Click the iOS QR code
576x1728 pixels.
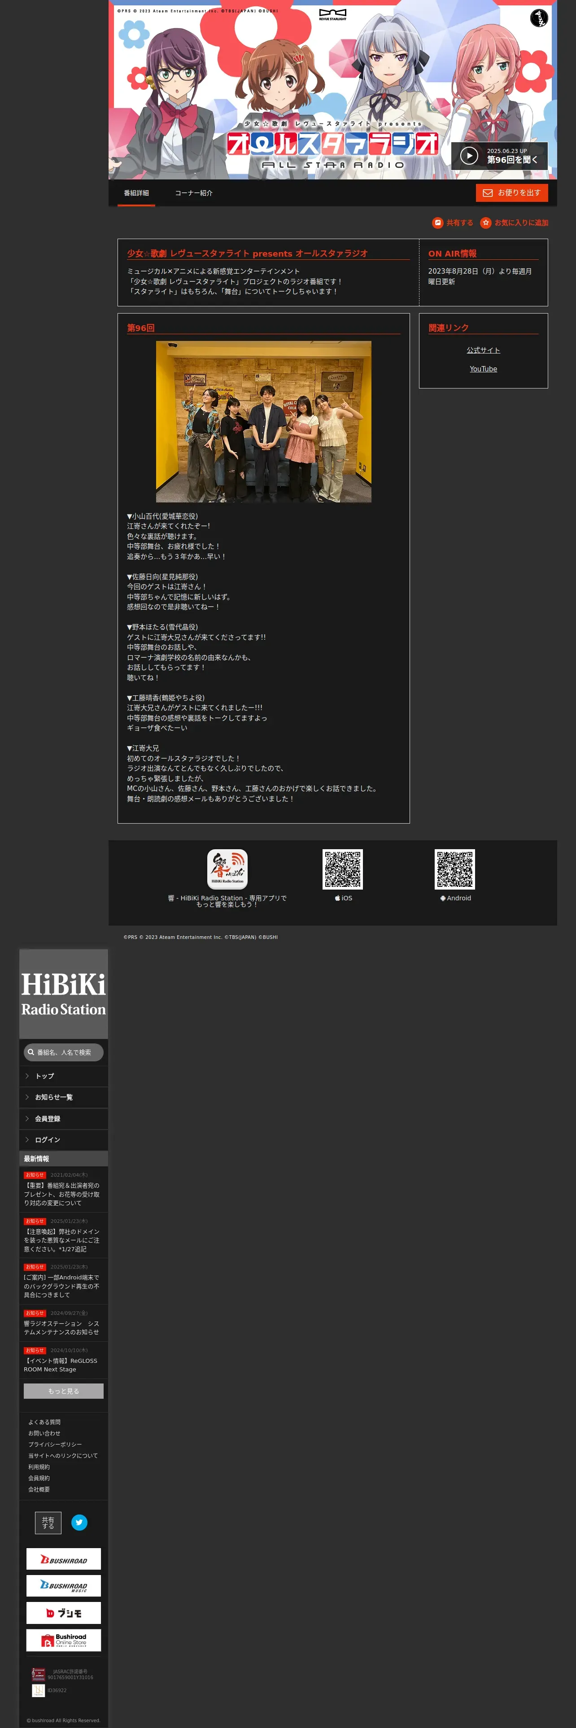pyautogui.click(x=343, y=869)
